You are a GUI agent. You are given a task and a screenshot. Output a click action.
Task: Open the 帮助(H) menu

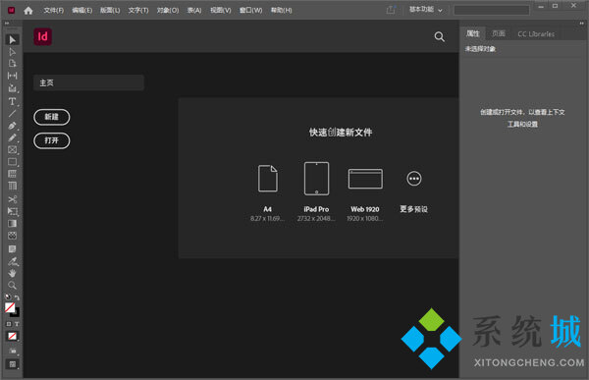(x=281, y=10)
